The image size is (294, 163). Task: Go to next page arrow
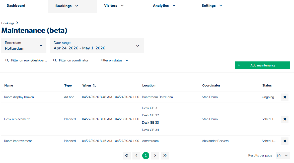coord(155,155)
